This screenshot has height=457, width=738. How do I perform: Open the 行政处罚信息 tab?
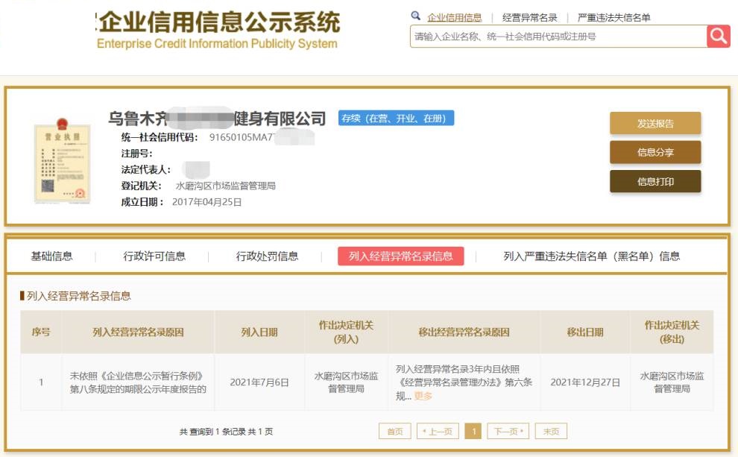tap(267, 256)
